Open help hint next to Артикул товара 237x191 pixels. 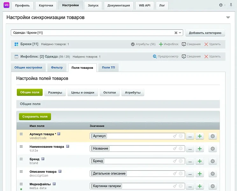click(59, 134)
